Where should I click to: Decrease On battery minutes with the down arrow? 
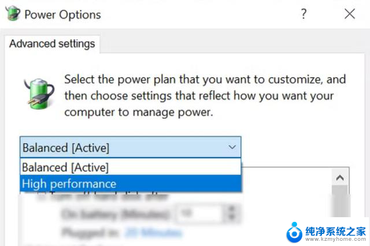click(232, 218)
